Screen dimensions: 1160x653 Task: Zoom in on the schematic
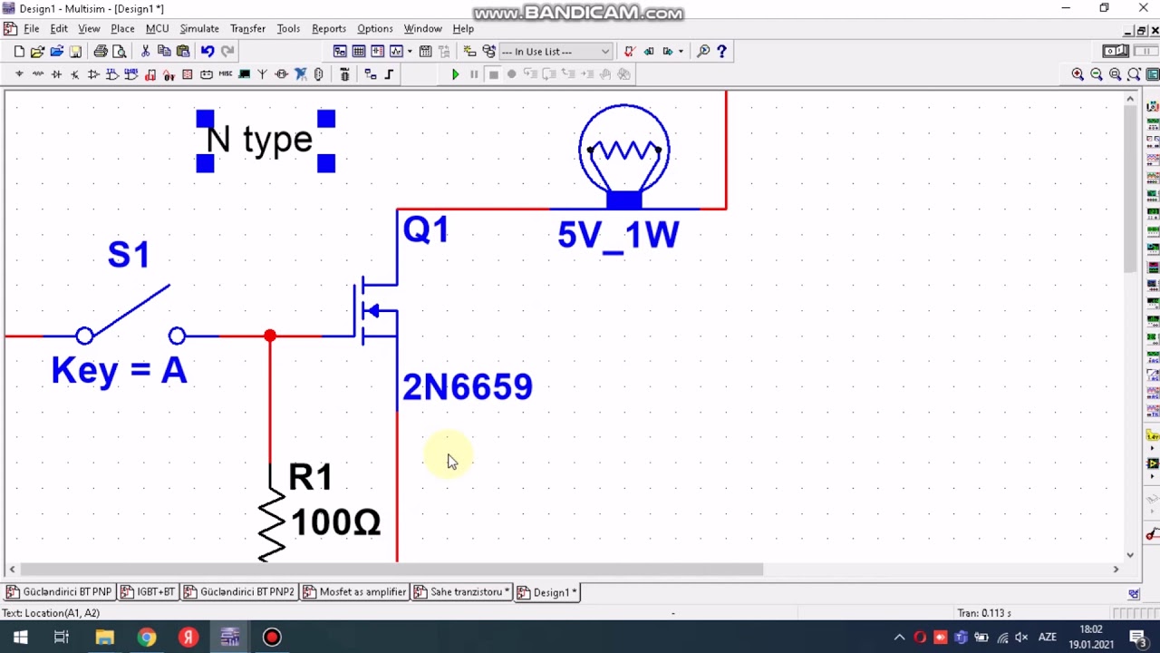[x=1078, y=74]
